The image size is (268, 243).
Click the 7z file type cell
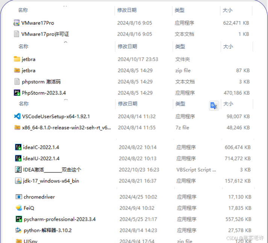point(182,128)
